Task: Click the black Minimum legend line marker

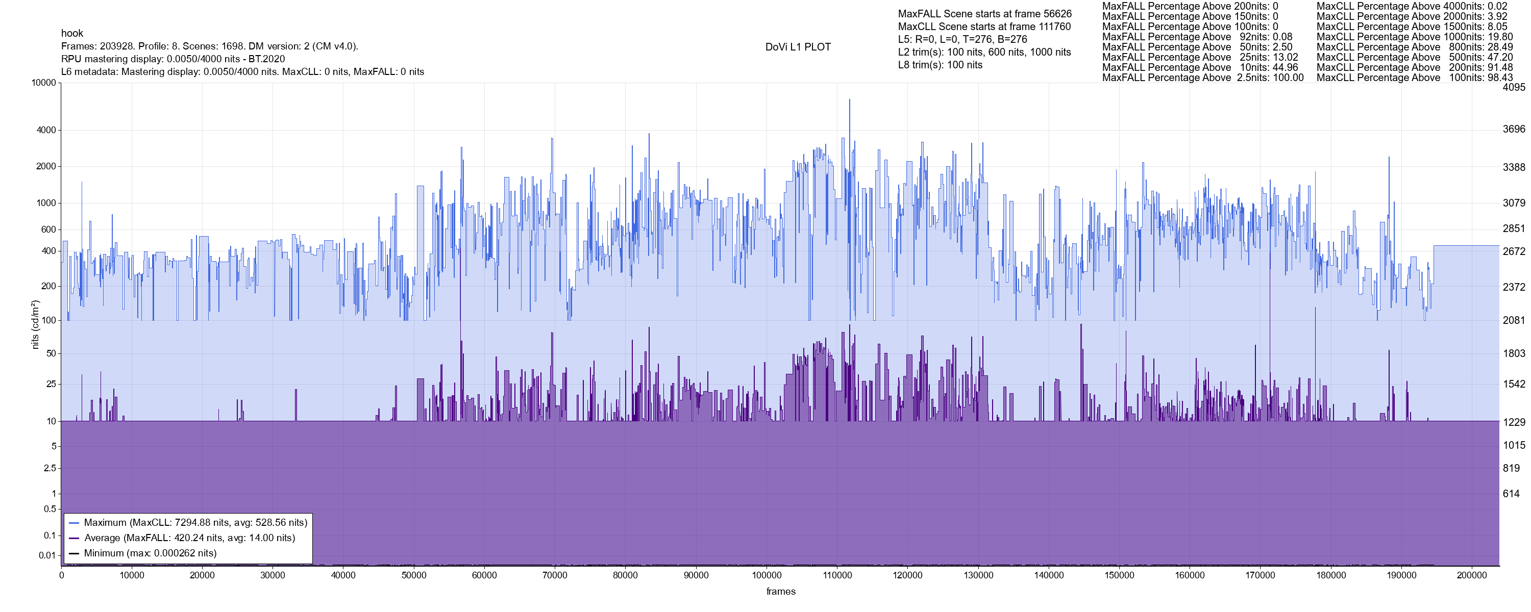Action: click(75, 553)
